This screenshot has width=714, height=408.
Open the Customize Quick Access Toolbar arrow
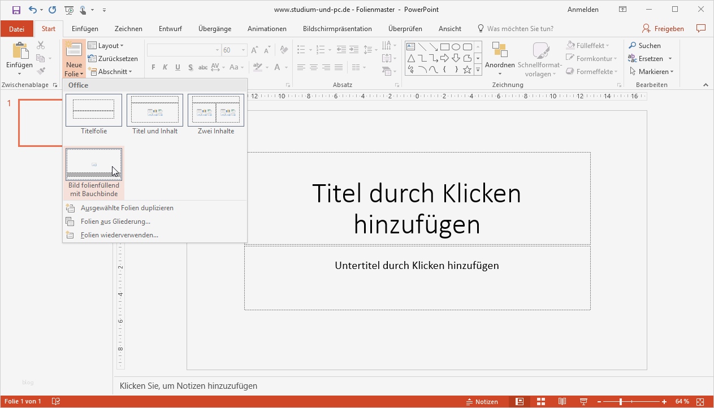pos(104,10)
